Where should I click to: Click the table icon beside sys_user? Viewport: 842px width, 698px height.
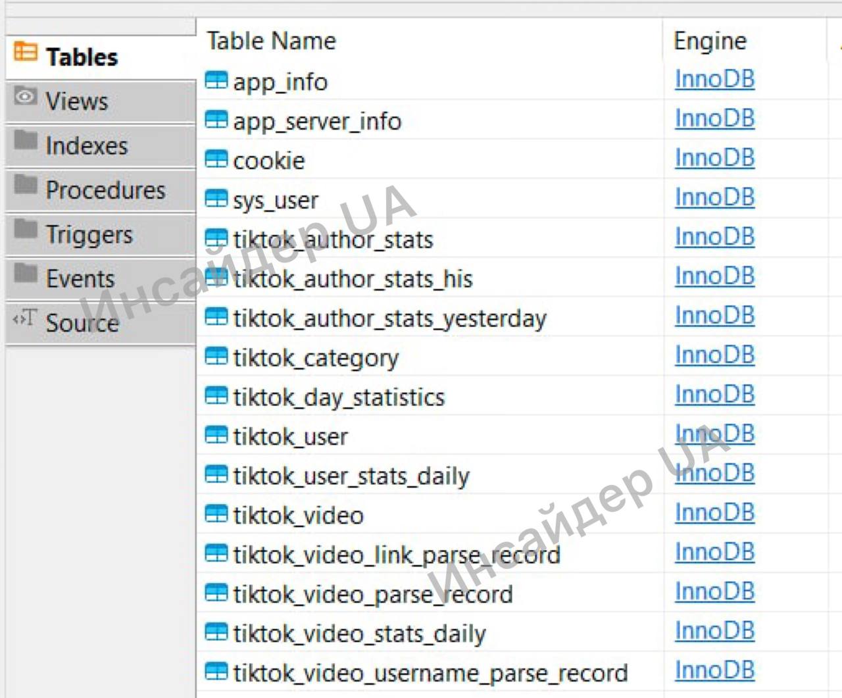tap(216, 199)
